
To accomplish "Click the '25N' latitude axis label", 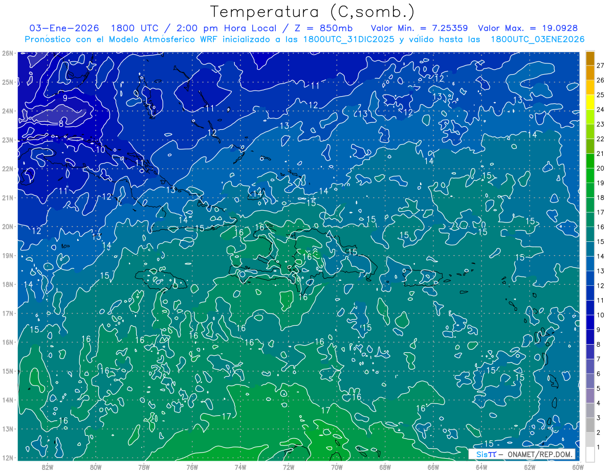I will click(7, 82).
